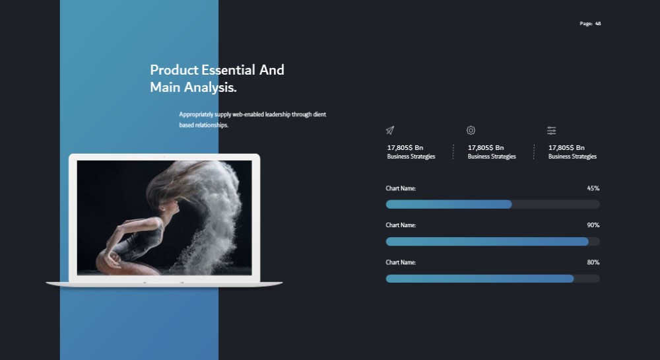Click the "45%" value text
The width and height of the screenshot is (660, 360).
[x=593, y=188]
